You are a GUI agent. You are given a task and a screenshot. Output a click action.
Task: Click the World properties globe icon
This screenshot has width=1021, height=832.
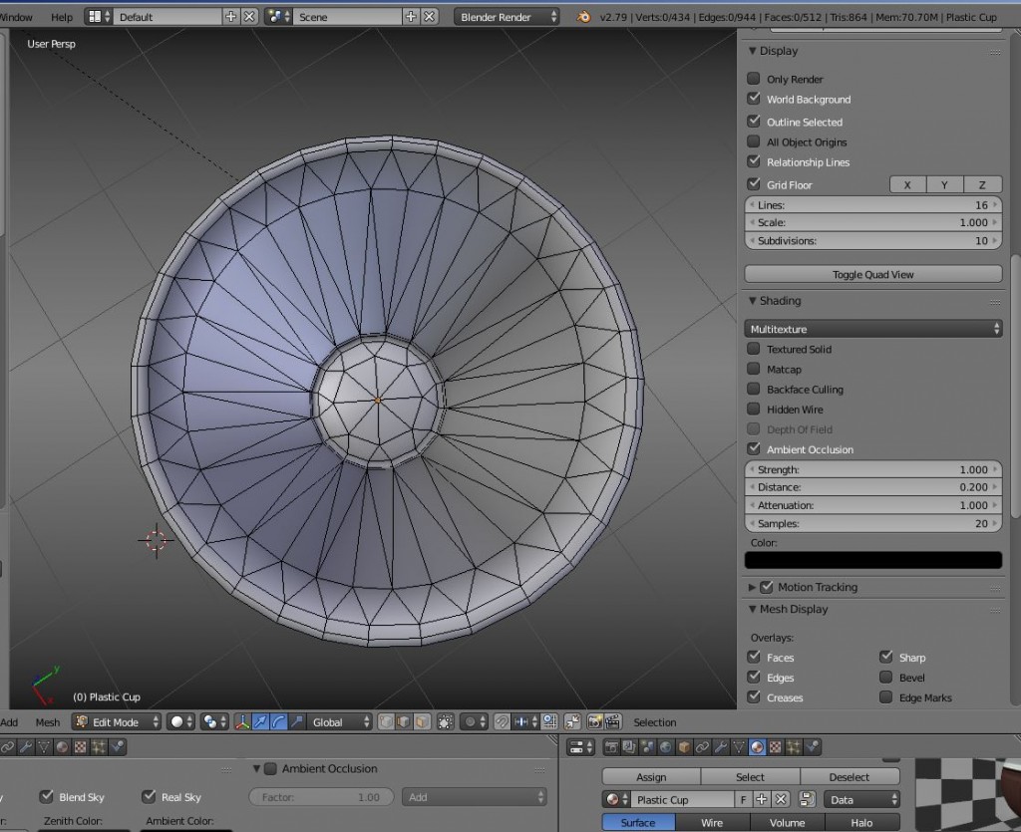point(666,746)
